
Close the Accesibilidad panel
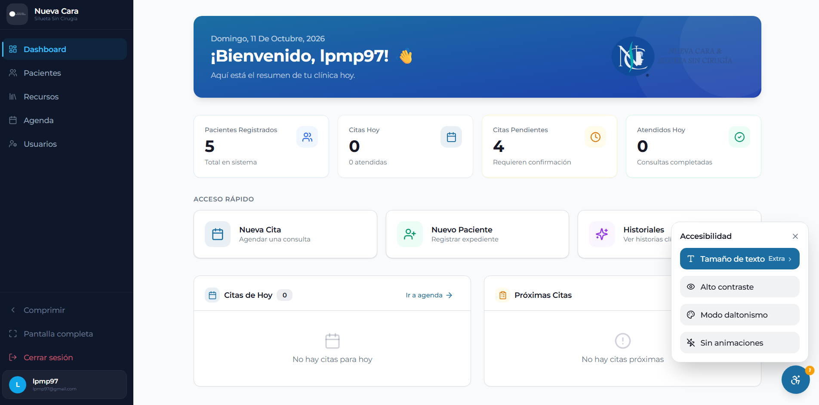795,236
